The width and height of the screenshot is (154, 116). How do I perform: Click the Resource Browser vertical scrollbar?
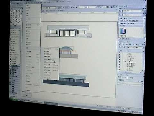tap(145, 27)
